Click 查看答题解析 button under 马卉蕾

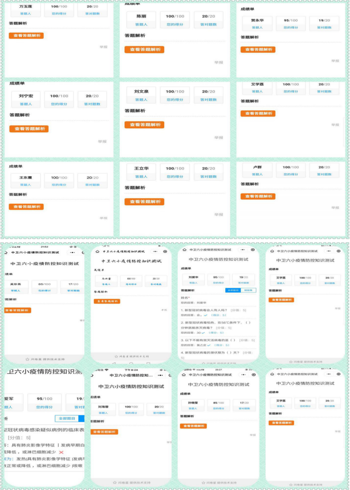pyautogui.click(x=107, y=301)
